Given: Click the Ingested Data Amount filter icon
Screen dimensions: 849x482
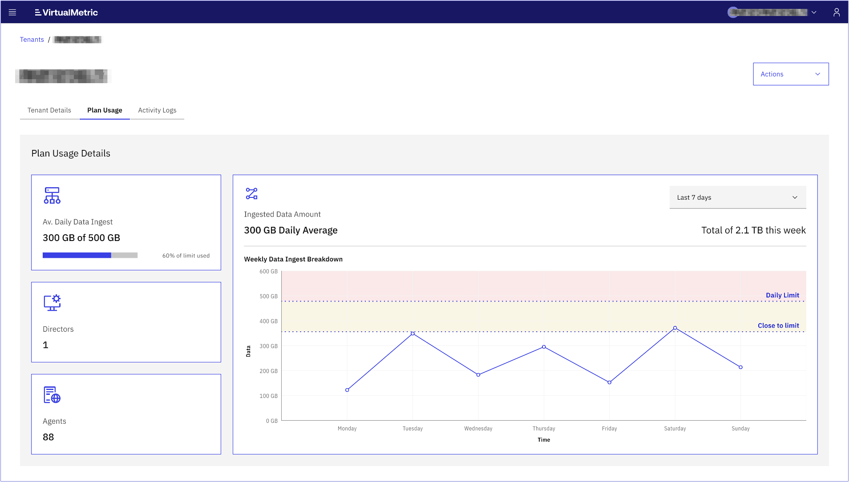Looking at the screenshot, I should click(x=251, y=193).
